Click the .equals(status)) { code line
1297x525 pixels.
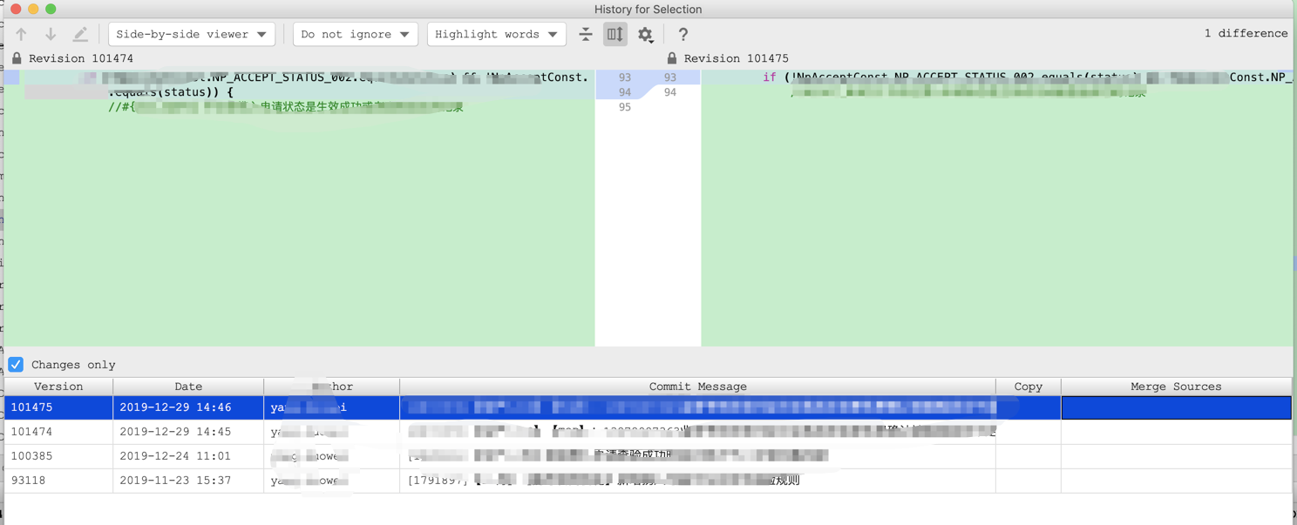point(171,92)
